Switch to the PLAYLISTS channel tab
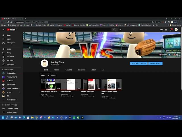The height and width of the screenshot is (137, 182). (68, 70)
